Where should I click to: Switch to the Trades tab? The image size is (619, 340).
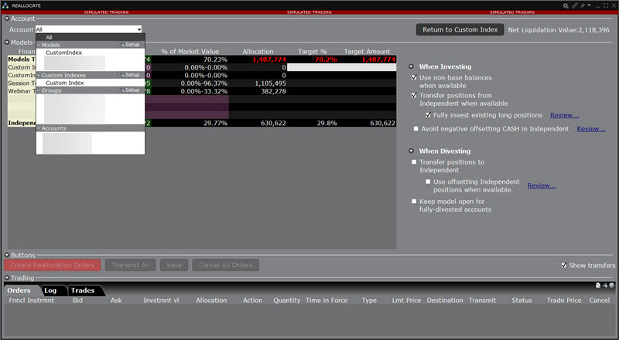coord(83,291)
